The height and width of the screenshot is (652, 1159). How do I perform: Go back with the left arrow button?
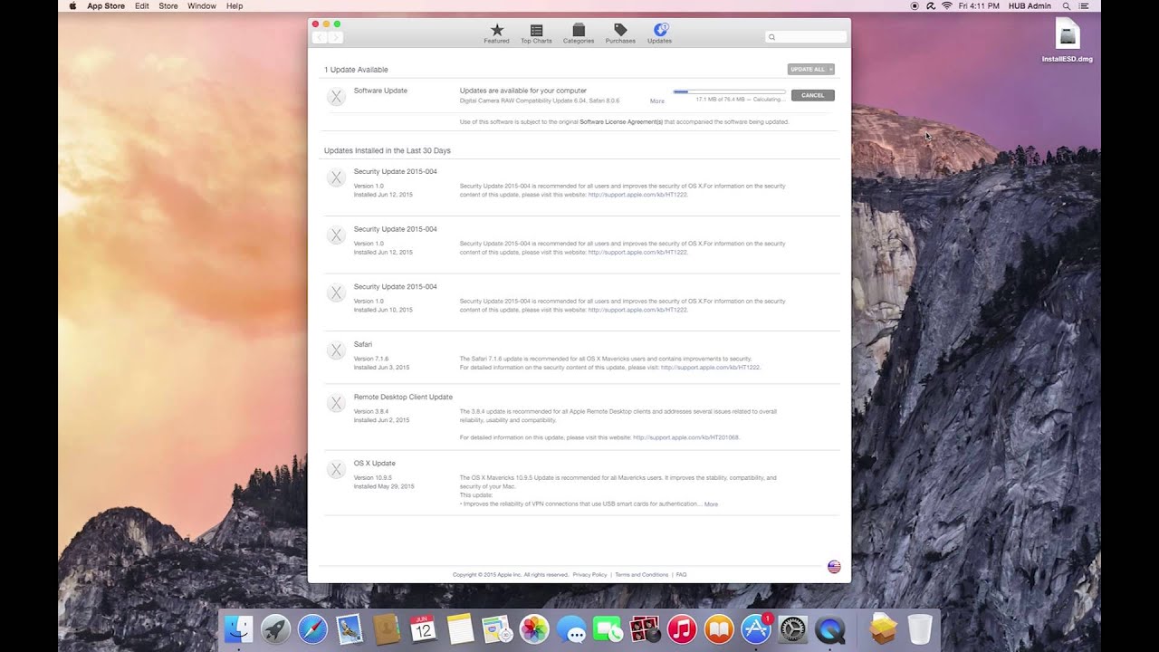point(320,37)
